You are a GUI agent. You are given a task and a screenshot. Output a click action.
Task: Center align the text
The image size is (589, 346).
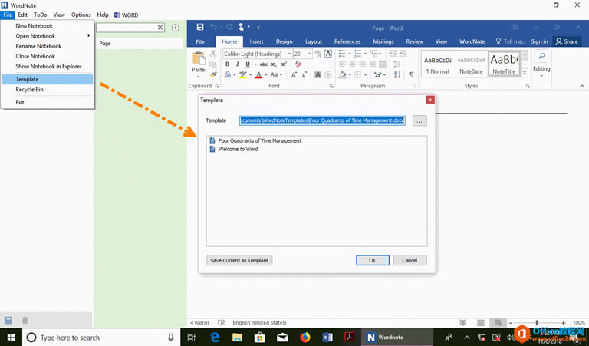click(352, 64)
